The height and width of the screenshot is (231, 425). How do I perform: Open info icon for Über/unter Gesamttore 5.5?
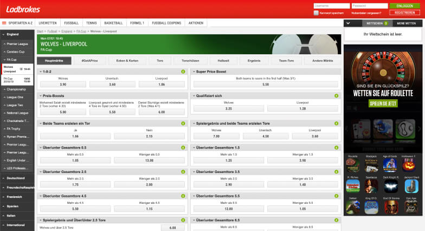pyautogui.click(x=336, y=196)
